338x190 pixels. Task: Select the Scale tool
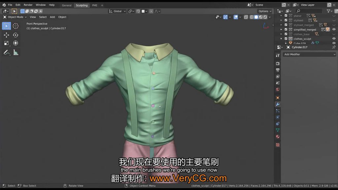[7, 43]
